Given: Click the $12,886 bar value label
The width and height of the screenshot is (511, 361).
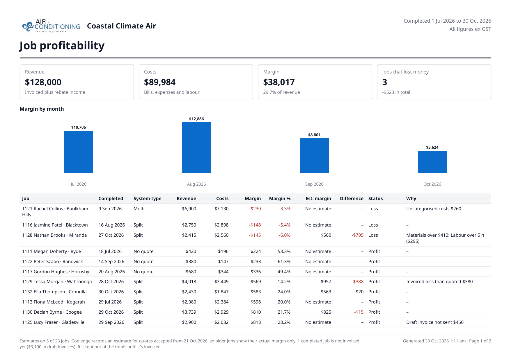Looking at the screenshot, I should [x=196, y=119].
